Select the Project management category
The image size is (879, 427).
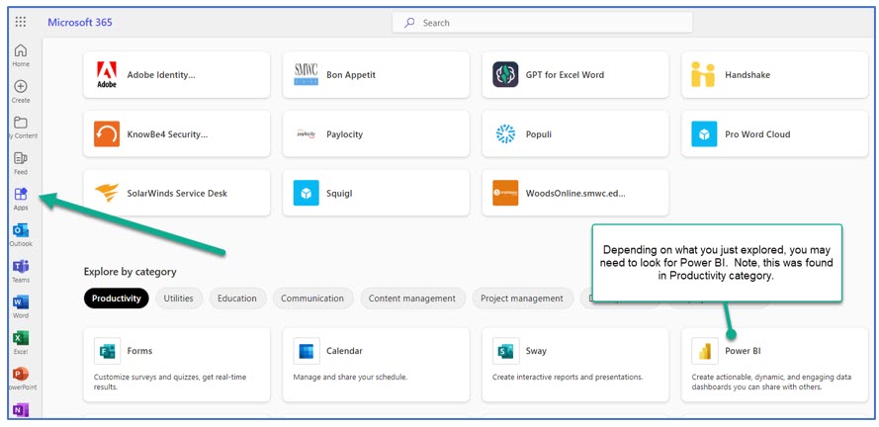[522, 299]
